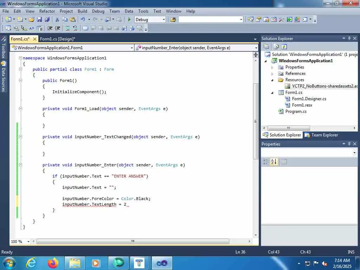Open Internet Explorer from the taskbar
Screen dimensions: 360x270
[31, 263]
